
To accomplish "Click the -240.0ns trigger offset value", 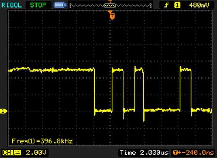I will 197,153.
